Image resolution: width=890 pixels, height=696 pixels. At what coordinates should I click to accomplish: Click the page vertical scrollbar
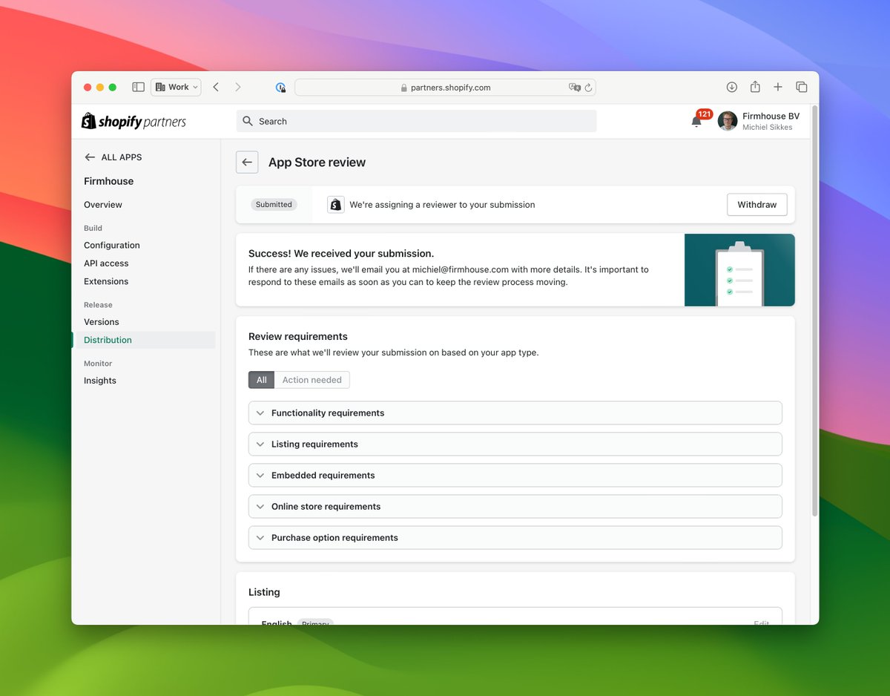coord(815,312)
